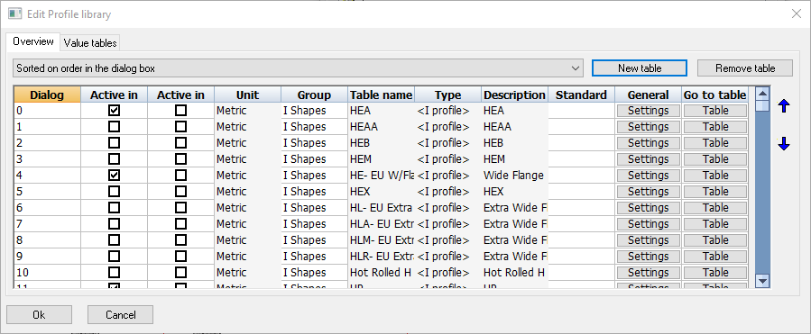This screenshot has height=334, width=811.
Task: Click the blue move-up arrow icon
Action: click(784, 106)
